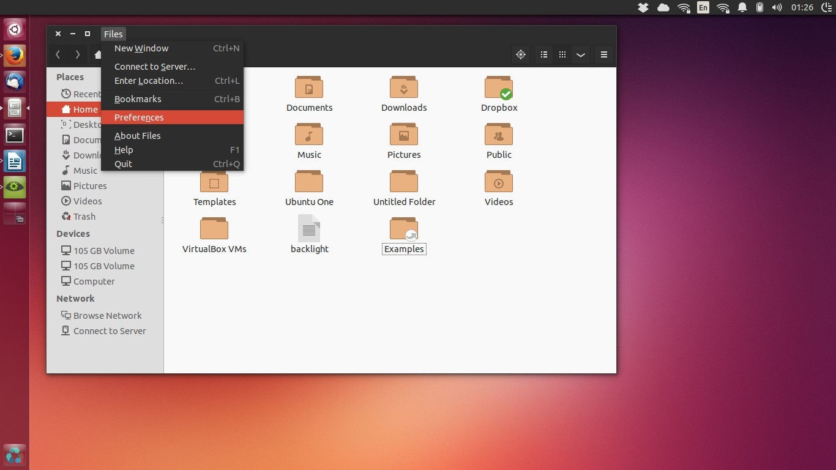Go back using the back arrow
Screen dimensions: 836x470
pyautogui.click(x=58, y=54)
